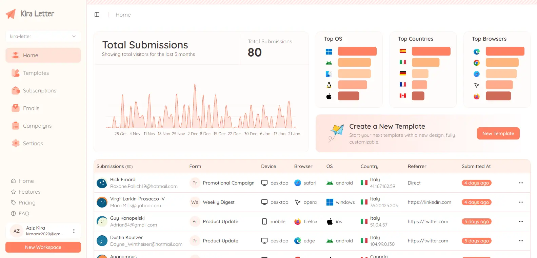This screenshot has width=537, height=258.
Task: Open the kira-letter workspace dropdown
Action: (43, 36)
